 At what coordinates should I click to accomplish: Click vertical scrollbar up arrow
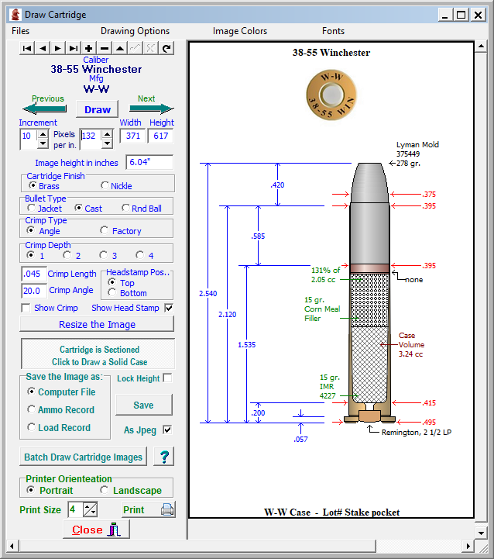coord(481,47)
